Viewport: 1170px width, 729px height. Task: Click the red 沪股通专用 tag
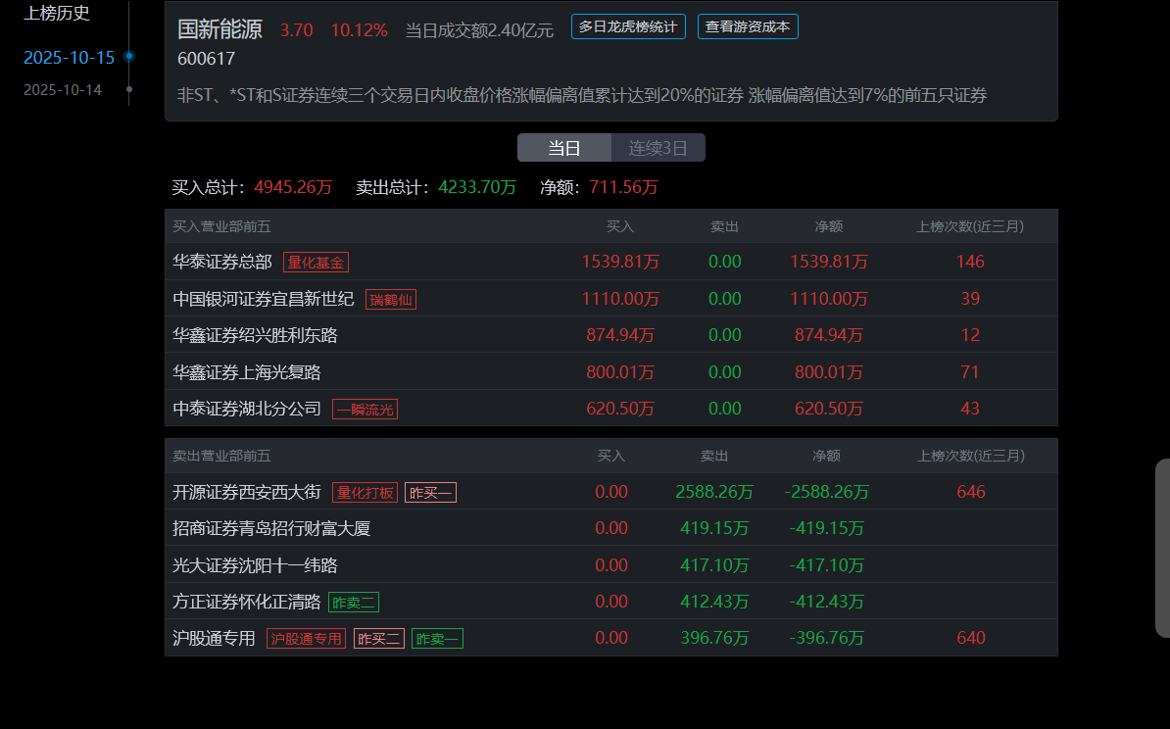pyautogui.click(x=306, y=639)
